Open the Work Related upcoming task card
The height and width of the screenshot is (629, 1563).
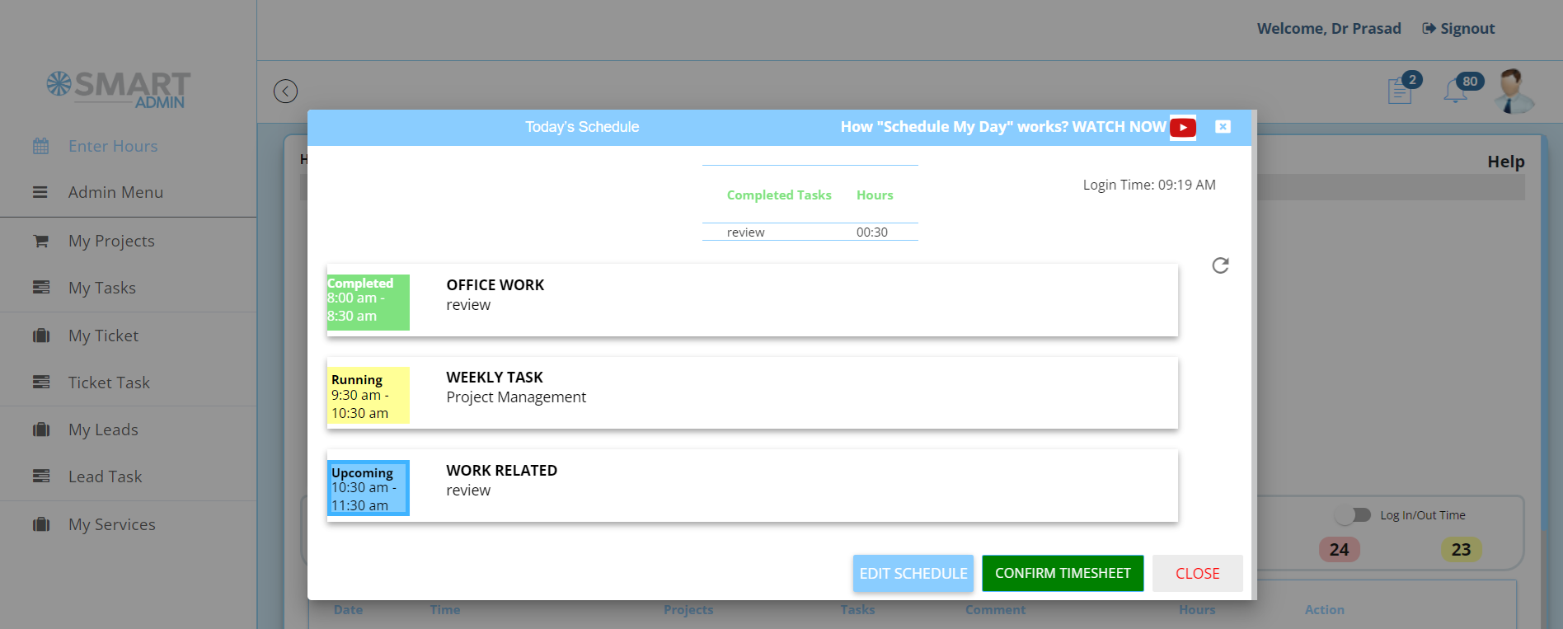click(x=752, y=486)
